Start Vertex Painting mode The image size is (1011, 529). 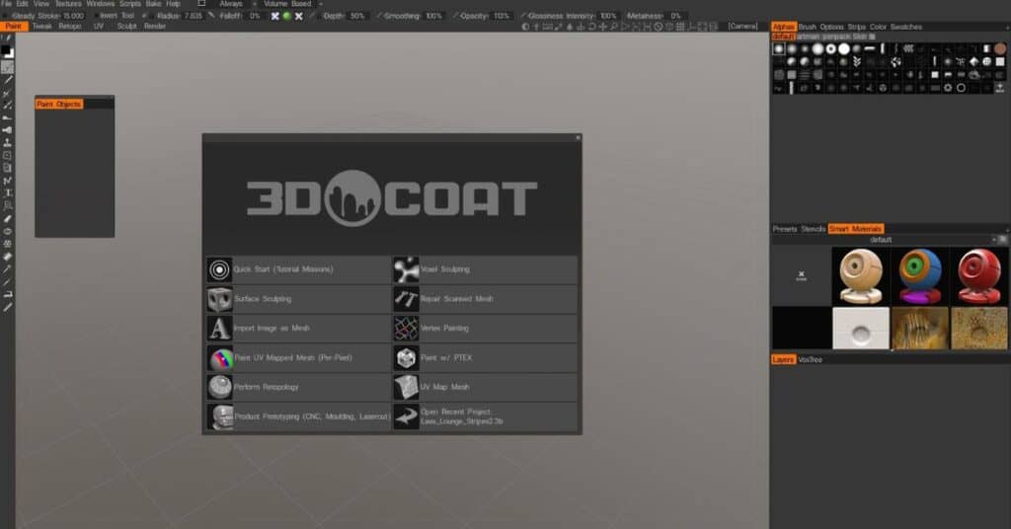tap(485, 328)
